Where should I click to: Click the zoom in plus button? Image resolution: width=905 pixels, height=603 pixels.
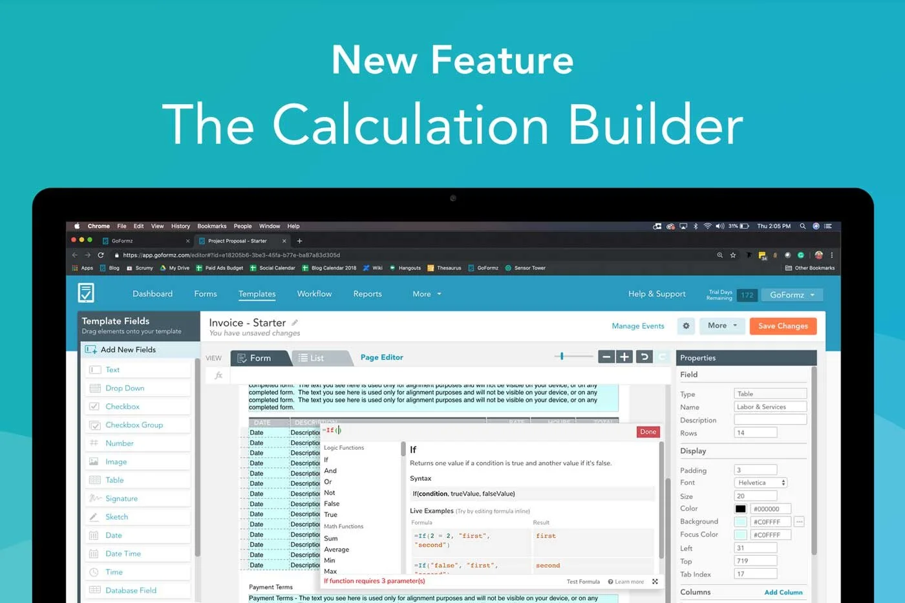click(624, 357)
